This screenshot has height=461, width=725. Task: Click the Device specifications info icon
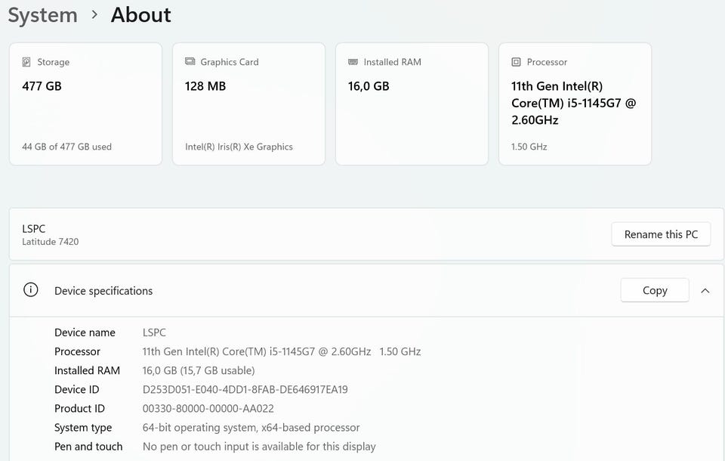(x=30, y=290)
